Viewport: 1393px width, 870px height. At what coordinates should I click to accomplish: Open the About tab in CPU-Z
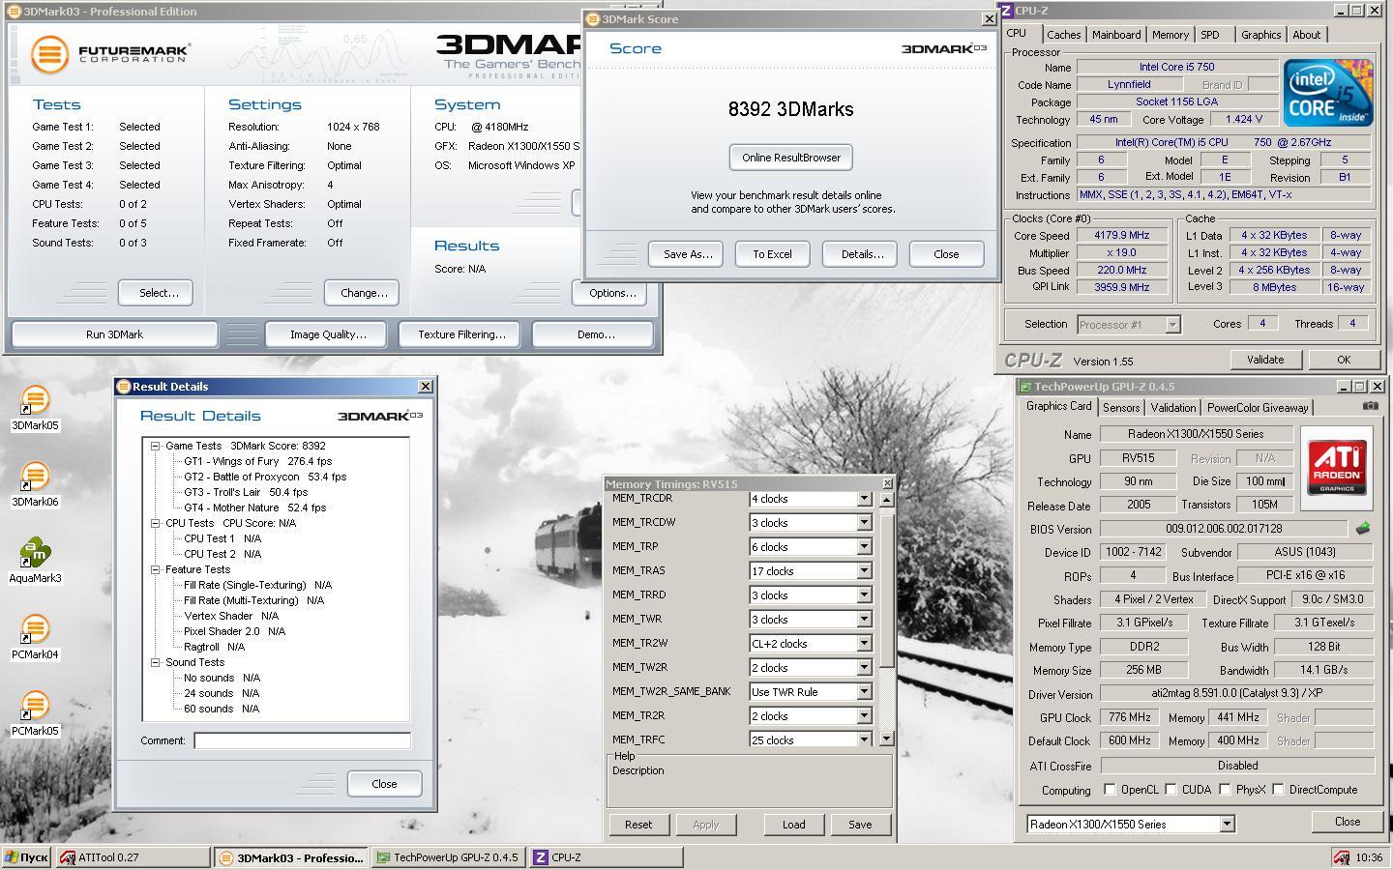point(1306,35)
